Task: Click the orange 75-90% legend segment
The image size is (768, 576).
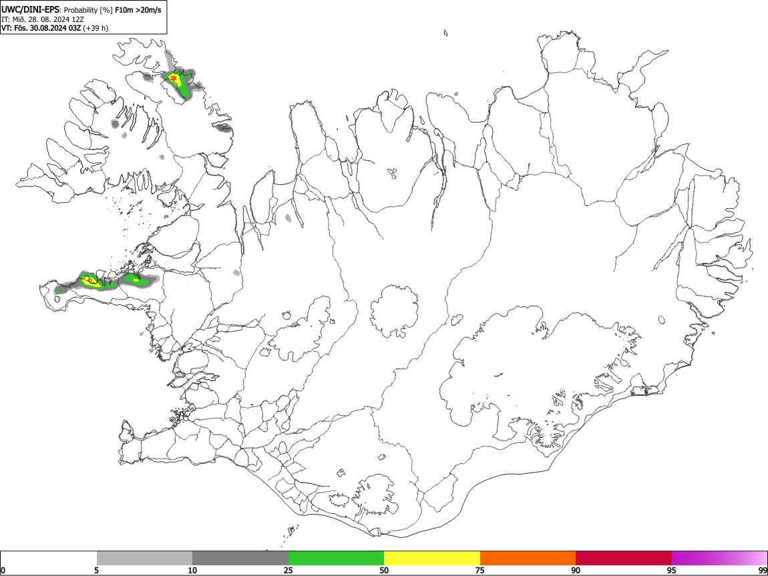Action: (528, 559)
